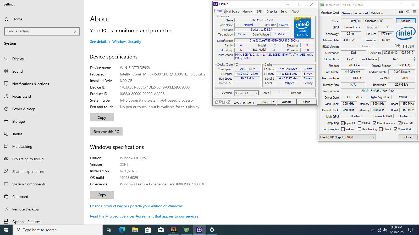This screenshot has height=235, width=419.
Task: Click the Rename this PC button
Action: (x=106, y=132)
